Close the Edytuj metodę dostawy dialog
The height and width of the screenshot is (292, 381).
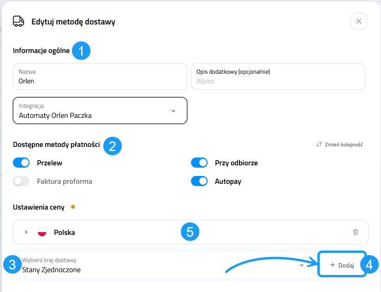359,21
